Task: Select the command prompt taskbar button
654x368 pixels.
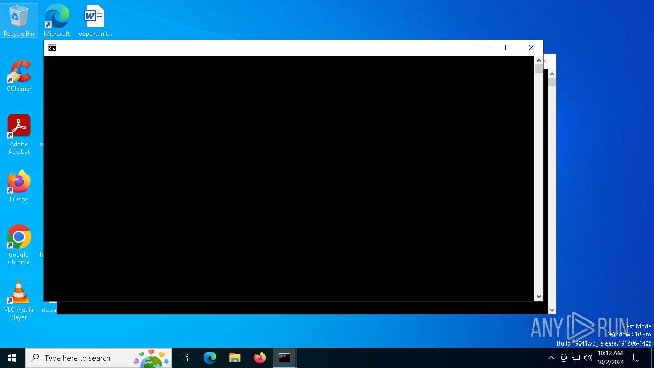Action: tap(285, 358)
